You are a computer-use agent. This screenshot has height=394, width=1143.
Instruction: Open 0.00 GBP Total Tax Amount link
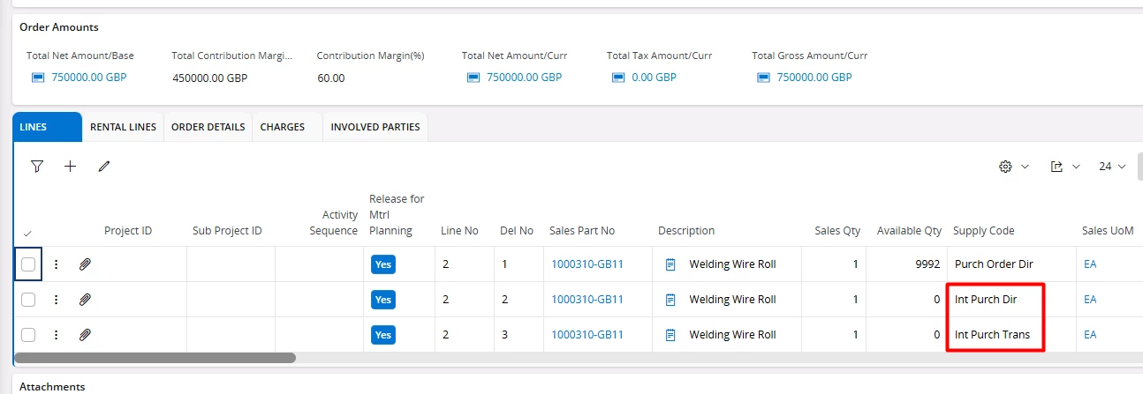(654, 78)
